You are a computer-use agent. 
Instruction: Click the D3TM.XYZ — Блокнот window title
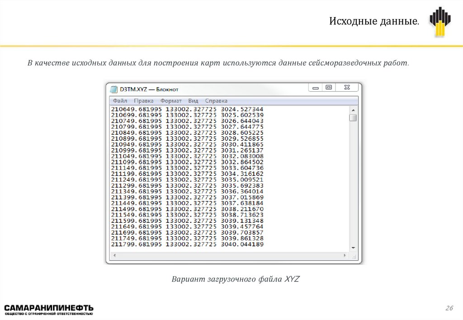tap(149, 89)
